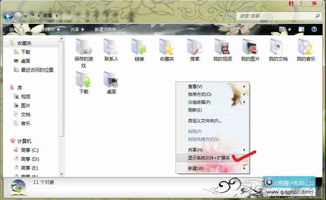Open 新建(W) submenu in context menu
This screenshot has height=200, width=326.
(x=213, y=168)
